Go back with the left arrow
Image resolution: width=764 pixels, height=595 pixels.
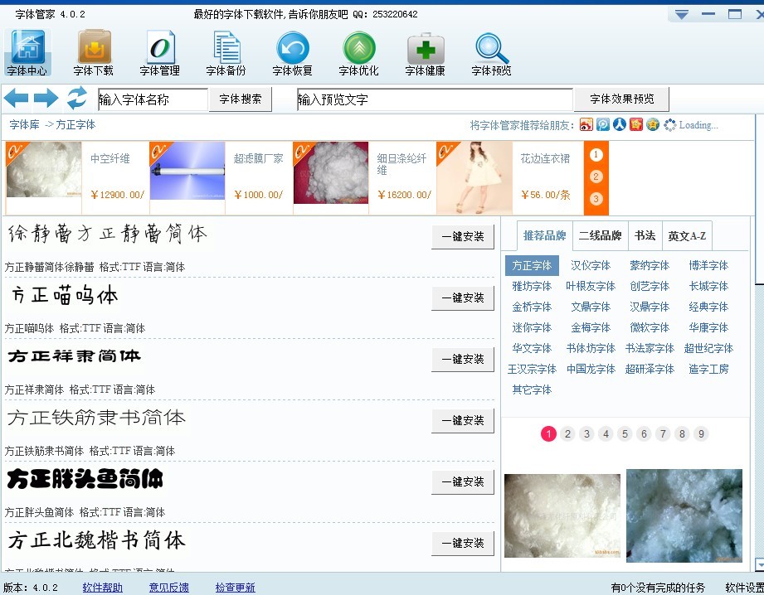(x=16, y=99)
